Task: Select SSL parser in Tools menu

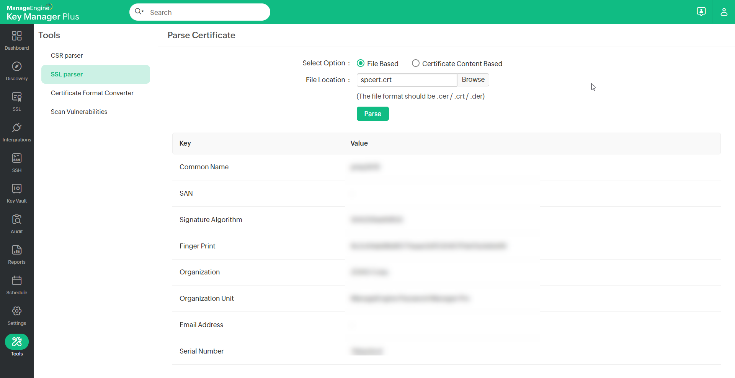Action: point(96,74)
